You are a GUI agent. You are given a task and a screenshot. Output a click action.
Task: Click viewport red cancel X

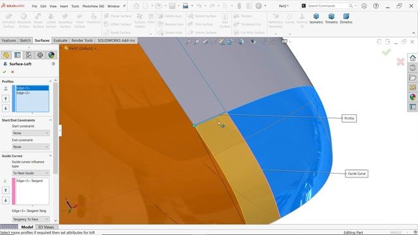coord(400,62)
